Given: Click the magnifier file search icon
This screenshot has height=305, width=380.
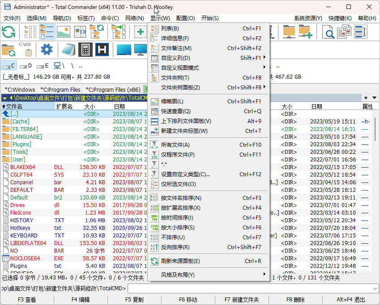Looking at the screenshot, I should [329, 32].
